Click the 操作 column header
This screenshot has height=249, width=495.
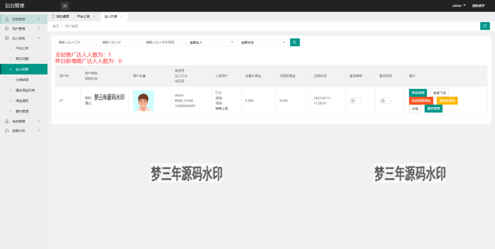coord(412,76)
